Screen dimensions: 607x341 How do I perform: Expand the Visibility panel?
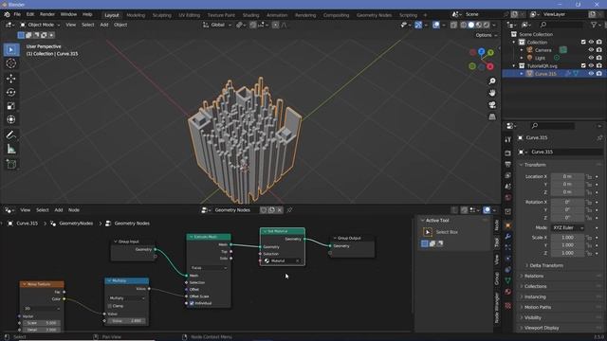(x=533, y=318)
